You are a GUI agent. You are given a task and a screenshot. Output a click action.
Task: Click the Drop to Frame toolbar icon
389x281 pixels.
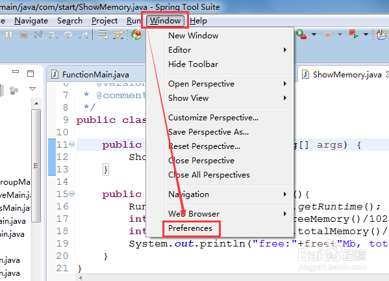[x=103, y=34]
